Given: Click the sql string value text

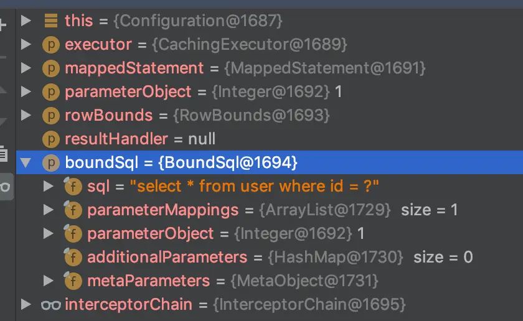Looking at the screenshot, I should tap(254, 186).
